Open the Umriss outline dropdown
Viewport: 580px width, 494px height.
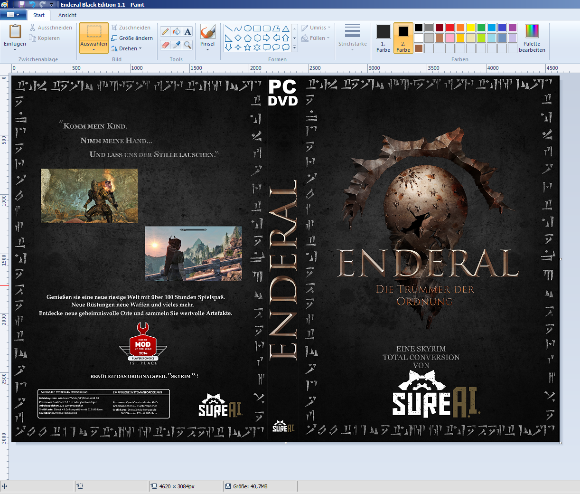(x=316, y=28)
